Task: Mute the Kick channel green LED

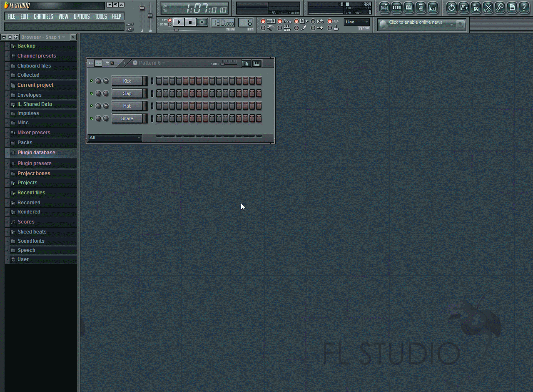Action: point(92,81)
